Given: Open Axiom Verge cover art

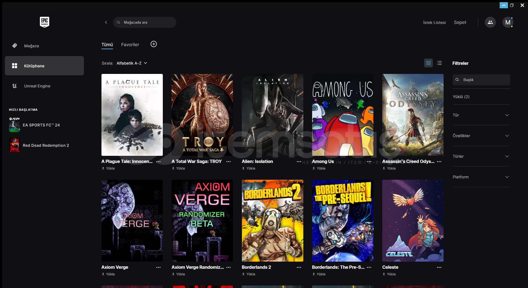Looking at the screenshot, I should pyautogui.click(x=132, y=221).
